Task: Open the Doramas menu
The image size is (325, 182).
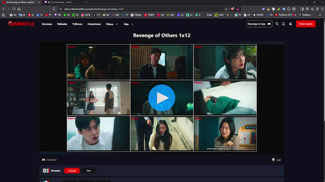Action: pyautogui.click(x=47, y=24)
